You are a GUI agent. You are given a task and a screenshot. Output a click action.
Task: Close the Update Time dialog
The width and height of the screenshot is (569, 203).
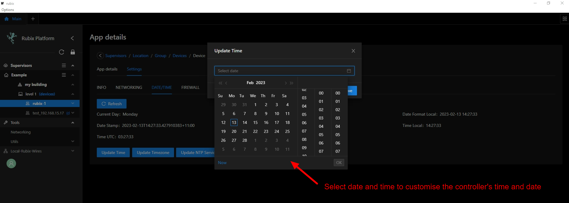point(353,51)
